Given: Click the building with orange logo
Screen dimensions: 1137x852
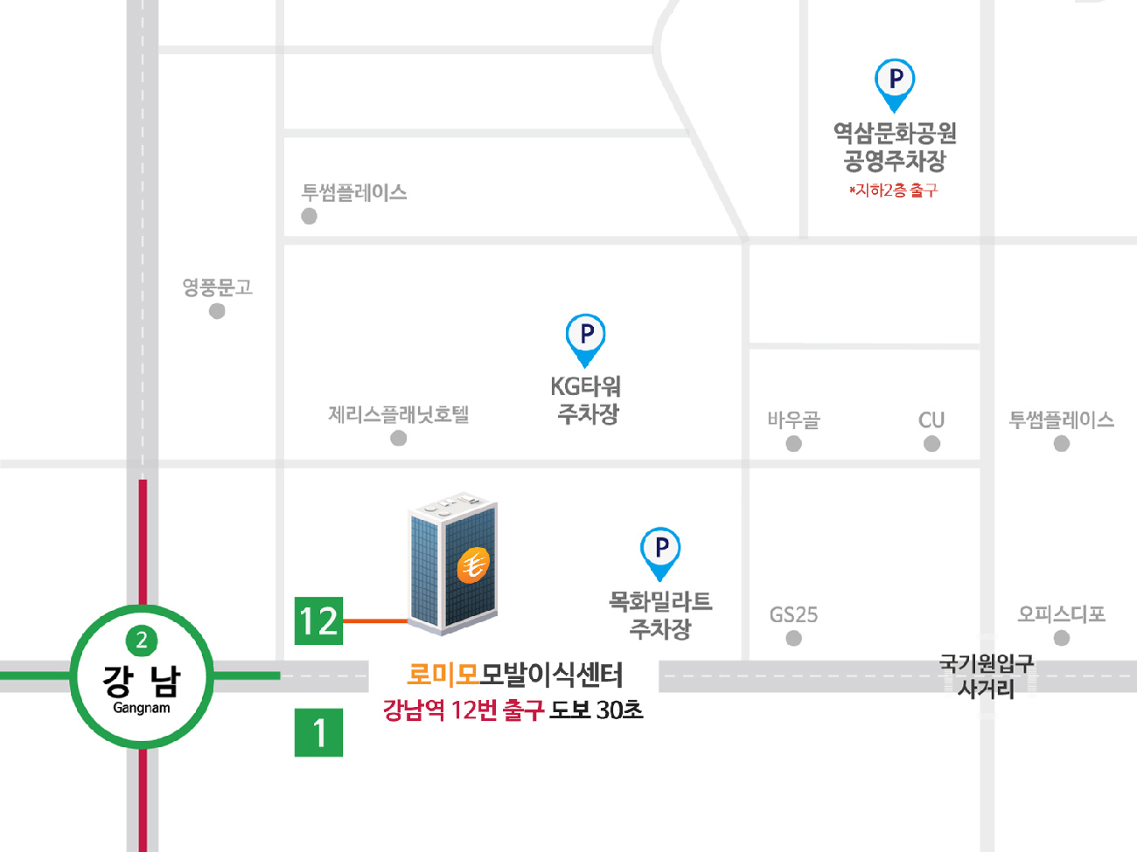Looking at the screenshot, I should [453, 562].
